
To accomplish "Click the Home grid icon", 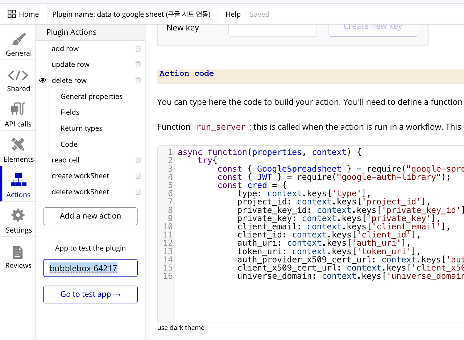I will [12, 14].
